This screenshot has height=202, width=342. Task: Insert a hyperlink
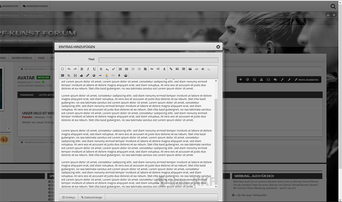(x=171, y=69)
